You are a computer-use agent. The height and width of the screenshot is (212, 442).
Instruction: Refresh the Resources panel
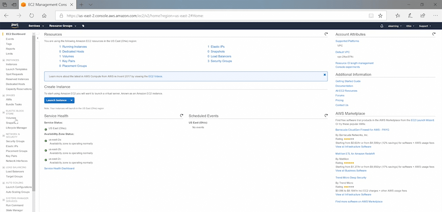[x=326, y=34]
